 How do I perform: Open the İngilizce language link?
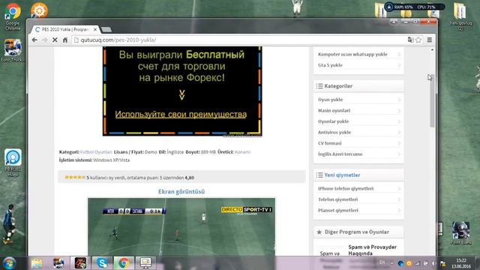click(175, 151)
